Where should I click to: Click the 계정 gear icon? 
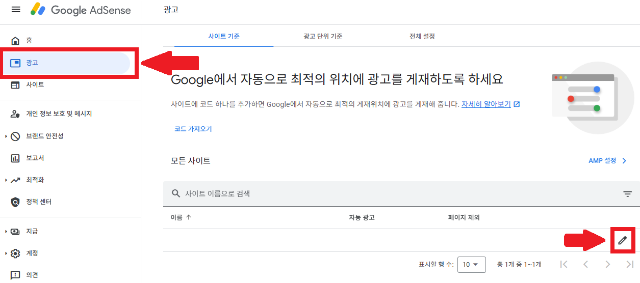pyautogui.click(x=15, y=253)
